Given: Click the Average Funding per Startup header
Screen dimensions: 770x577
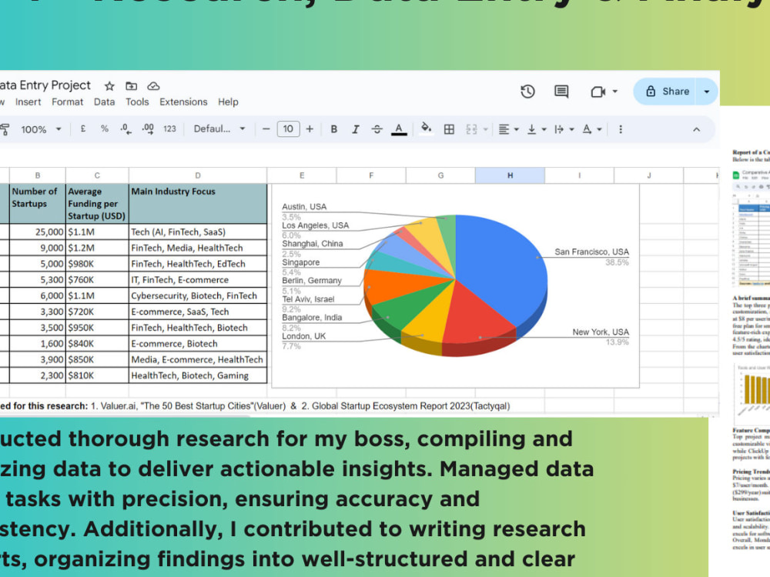Looking at the screenshot, I should tap(97, 204).
